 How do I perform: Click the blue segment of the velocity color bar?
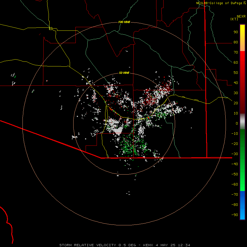[242, 205]
